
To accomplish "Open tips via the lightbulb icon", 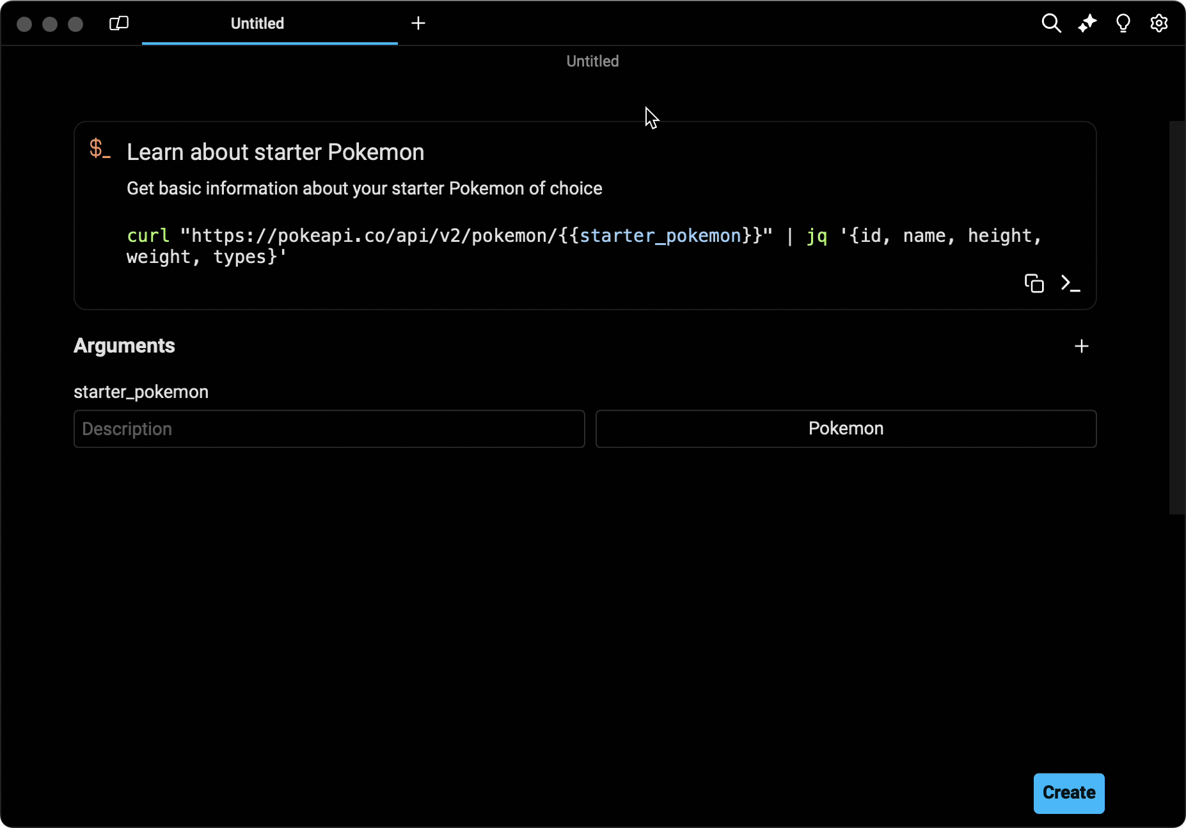I will [x=1123, y=23].
